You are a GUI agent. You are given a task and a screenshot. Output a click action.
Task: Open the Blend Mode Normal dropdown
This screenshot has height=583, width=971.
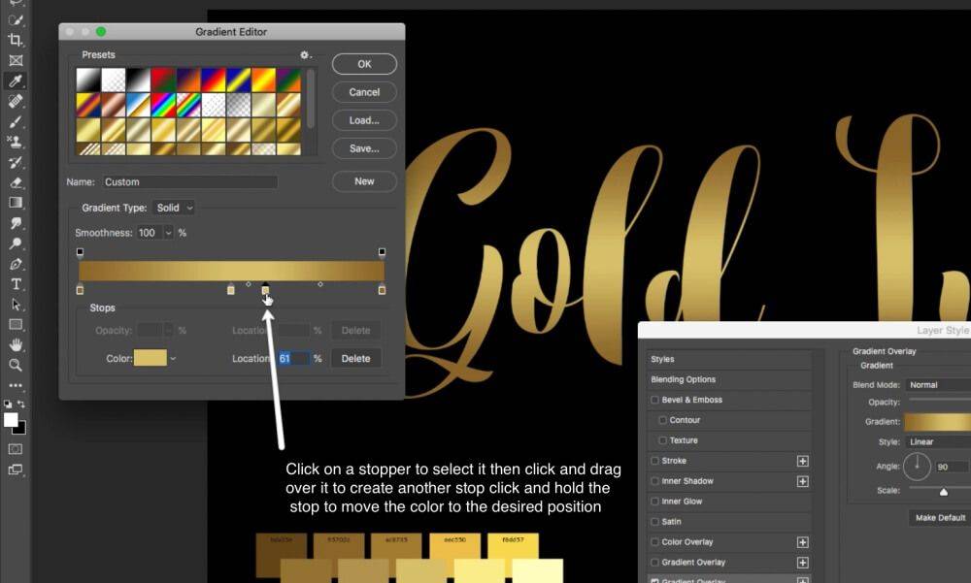point(938,385)
